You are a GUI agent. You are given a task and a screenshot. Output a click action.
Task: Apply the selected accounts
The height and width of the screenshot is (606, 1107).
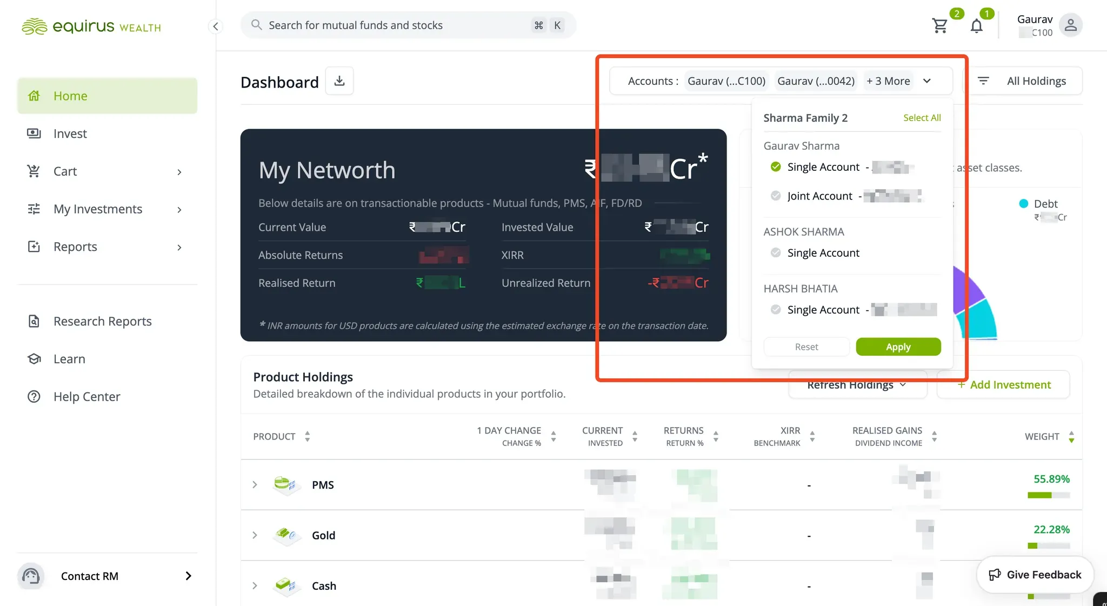point(898,347)
